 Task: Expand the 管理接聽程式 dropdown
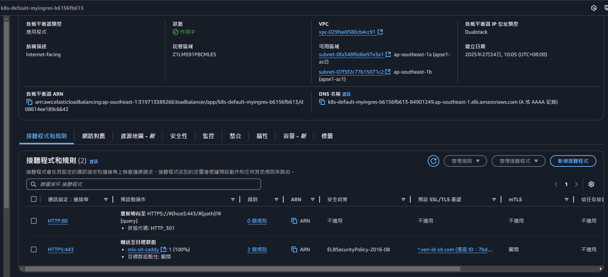[518, 161]
